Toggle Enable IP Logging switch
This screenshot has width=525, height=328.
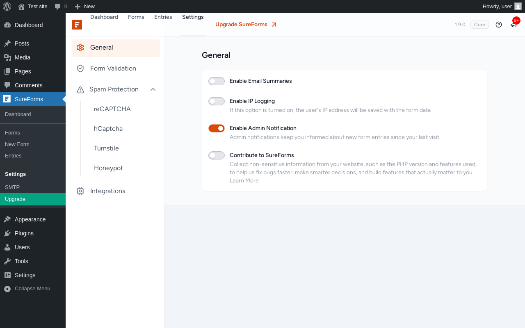(217, 101)
